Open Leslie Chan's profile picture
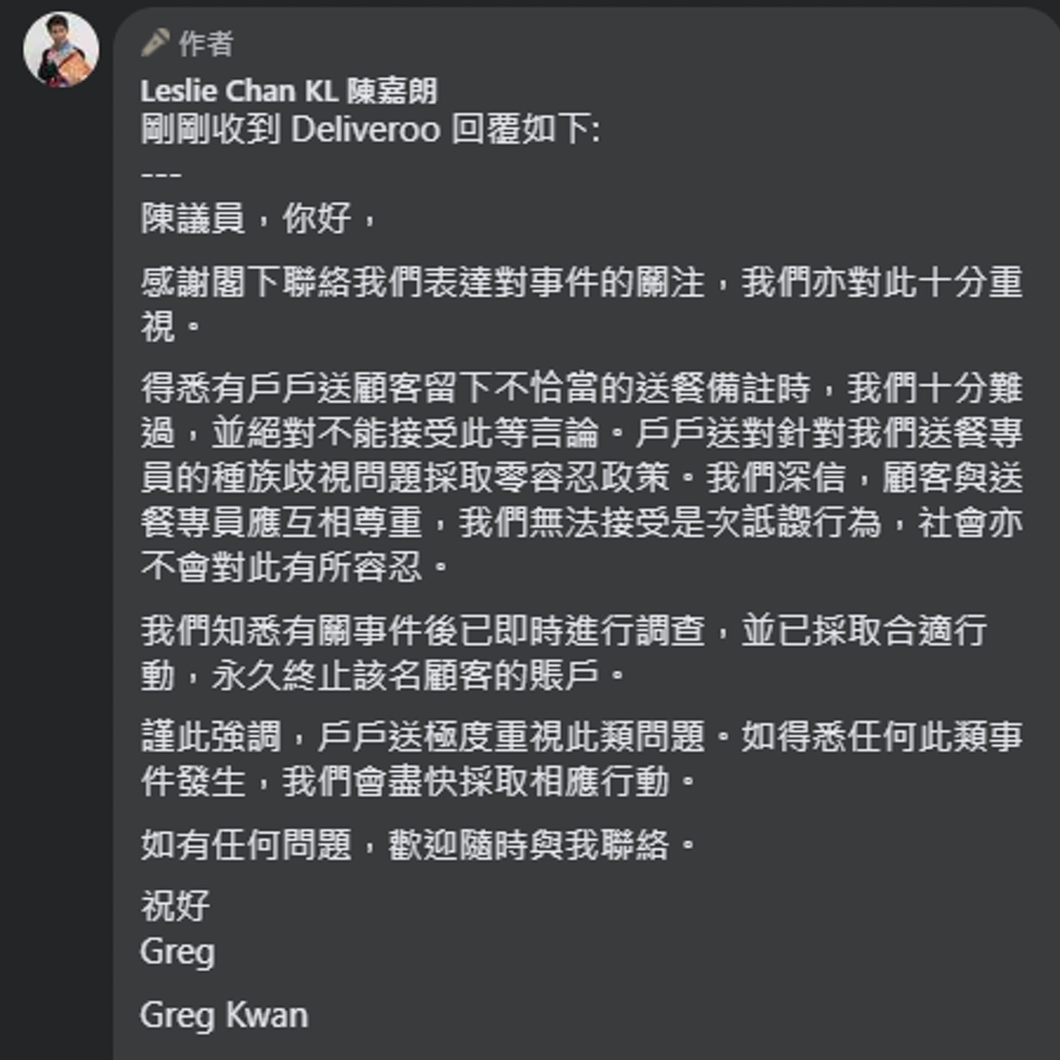Screen dimensions: 1060x1060 (x=61, y=50)
